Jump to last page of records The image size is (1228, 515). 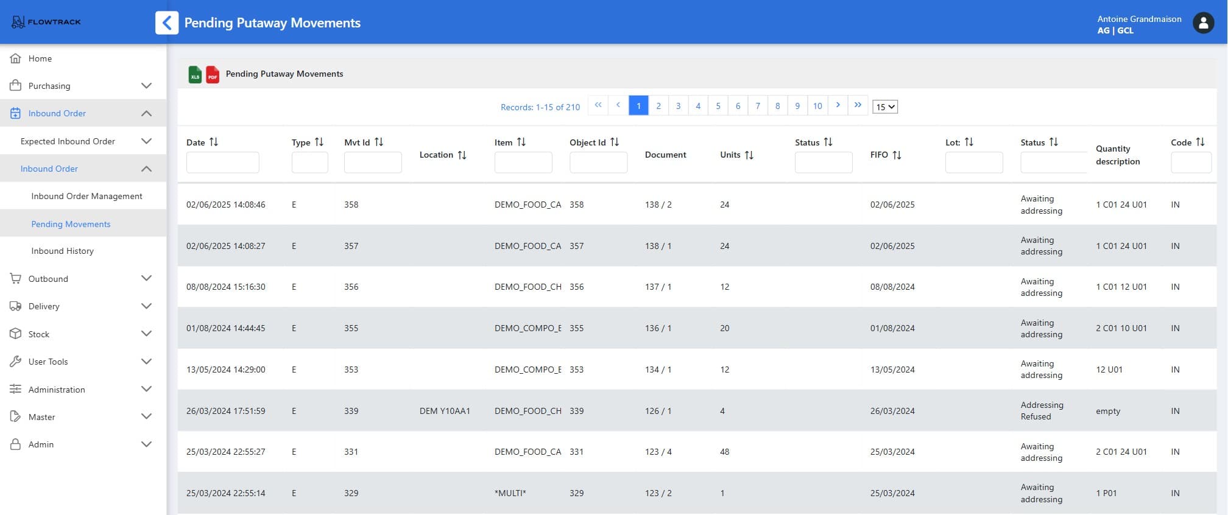[x=858, y=105]
